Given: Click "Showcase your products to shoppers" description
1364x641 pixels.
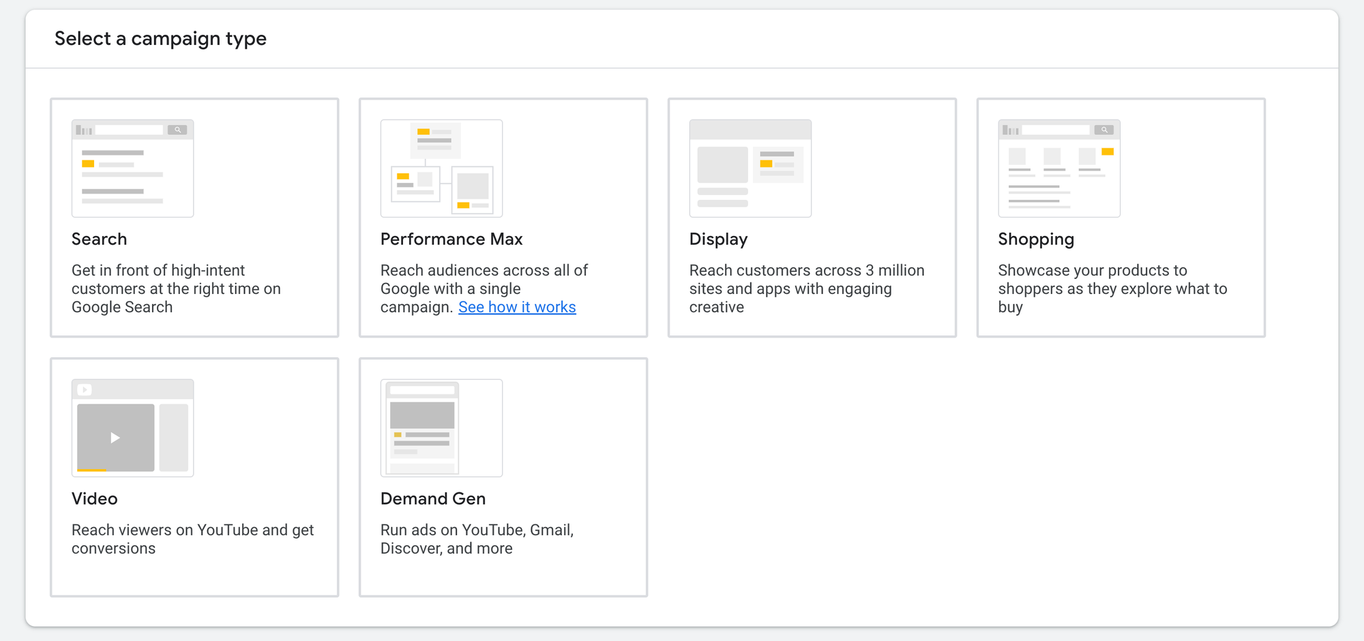Looking at the screenshot, I should point(1112,288).
